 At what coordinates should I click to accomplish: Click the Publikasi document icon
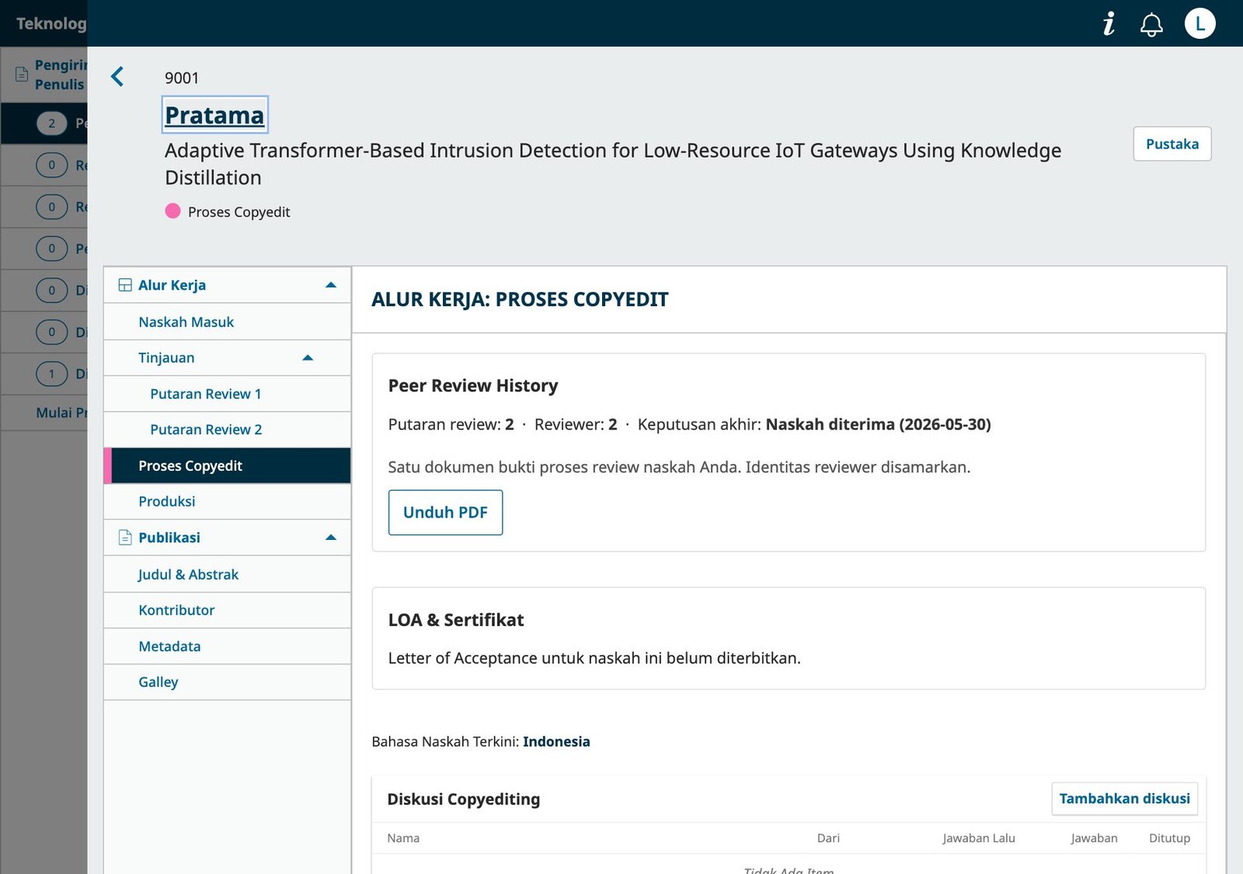[x=125, y=538]
